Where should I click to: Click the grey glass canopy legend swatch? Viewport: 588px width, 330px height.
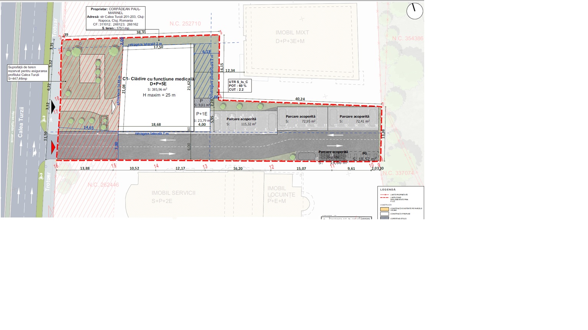point(384,218)
